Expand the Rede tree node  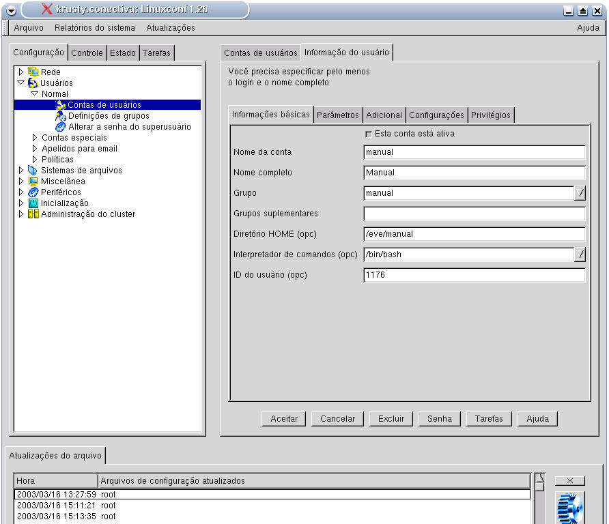click(x=21, y=72)
